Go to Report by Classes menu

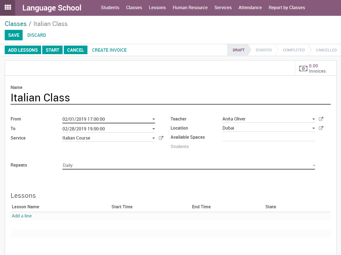pos(287,8)
